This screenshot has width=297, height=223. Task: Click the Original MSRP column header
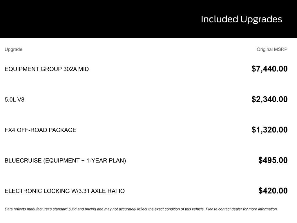(x=272, y=49)
